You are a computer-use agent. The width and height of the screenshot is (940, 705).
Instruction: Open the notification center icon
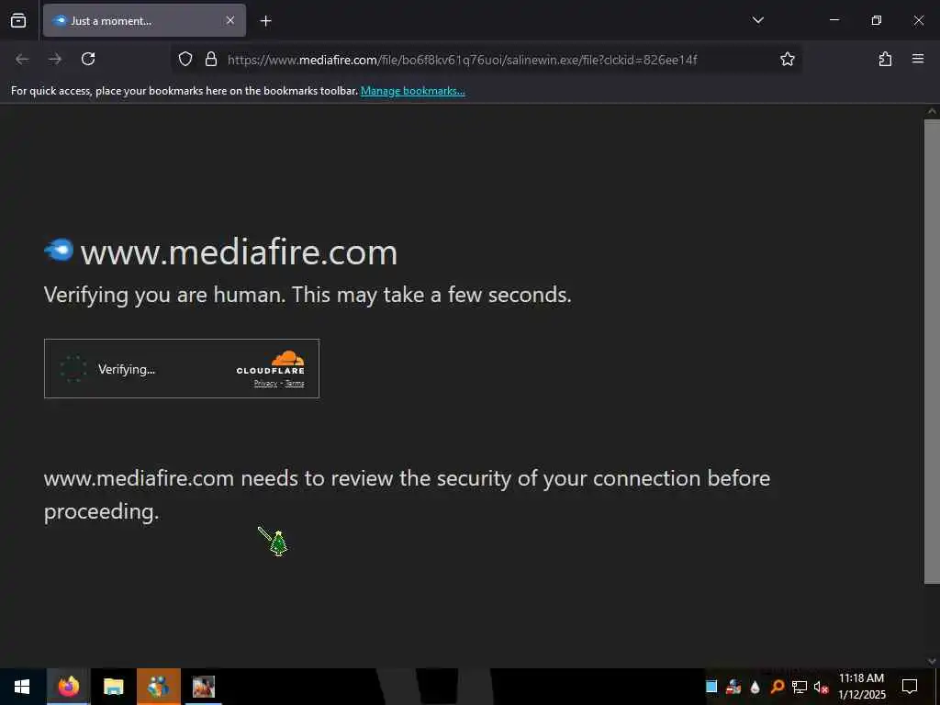[x=910, y=687]
